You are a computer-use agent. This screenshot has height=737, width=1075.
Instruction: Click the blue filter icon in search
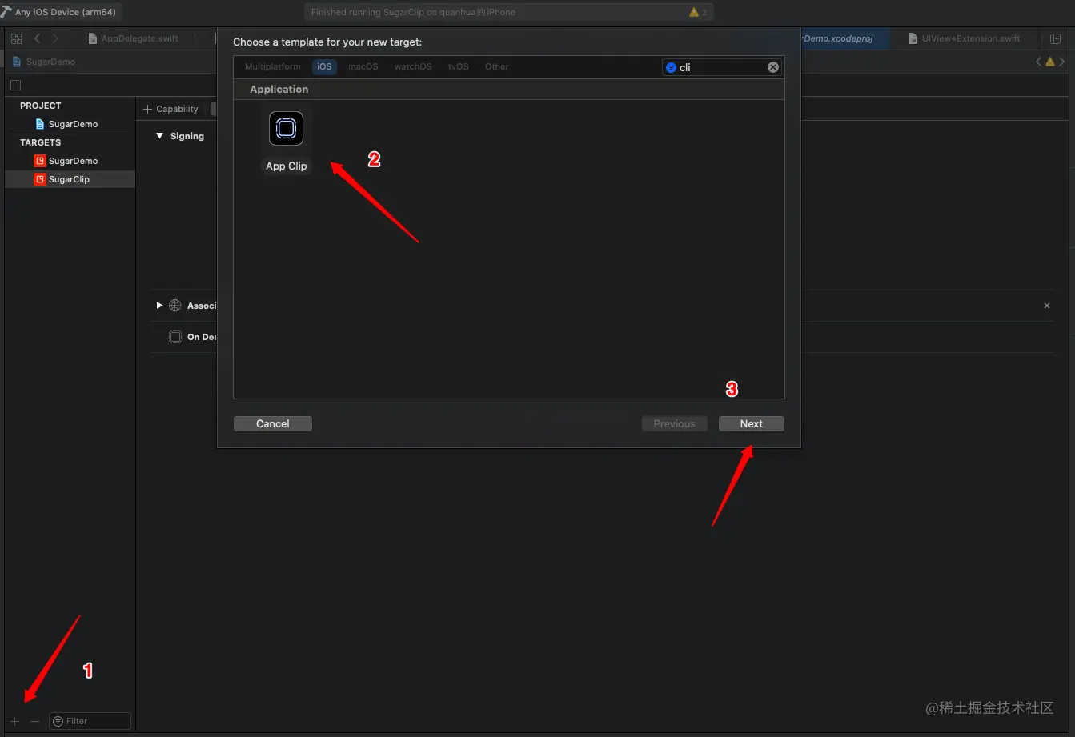tap(671, 67)
